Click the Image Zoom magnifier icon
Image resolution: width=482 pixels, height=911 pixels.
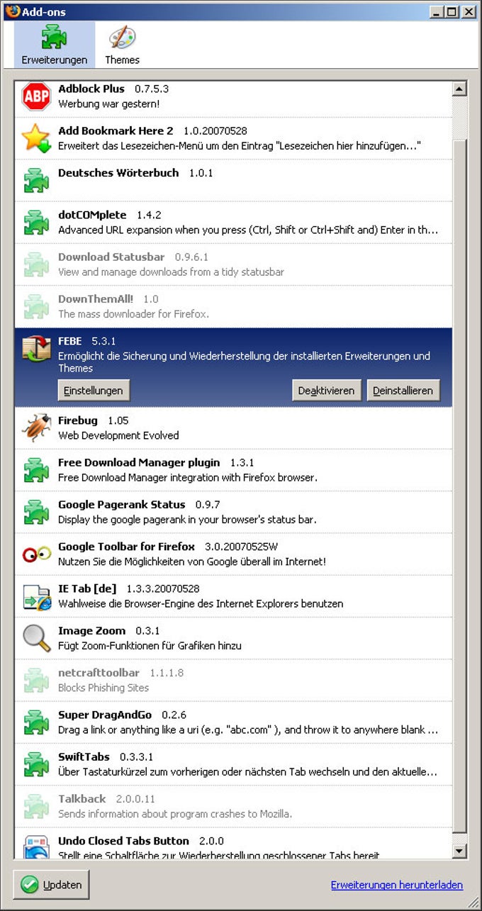[36, 638]
